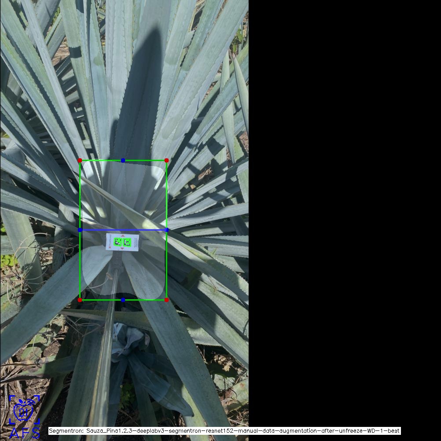
Task: Click the top-right red corner point
Action: 166,160
